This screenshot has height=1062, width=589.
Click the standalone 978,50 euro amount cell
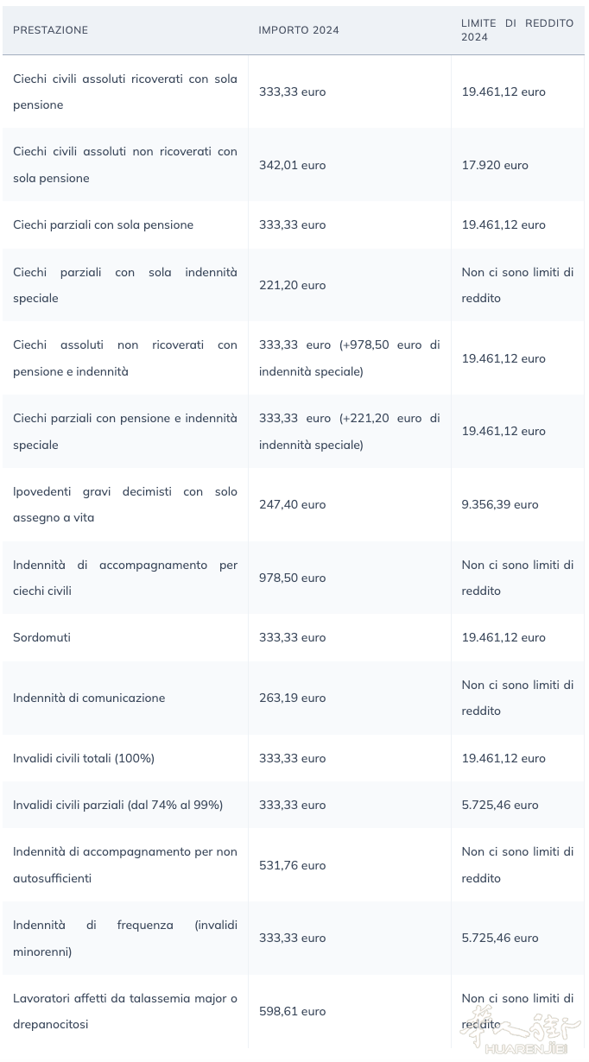292,578
